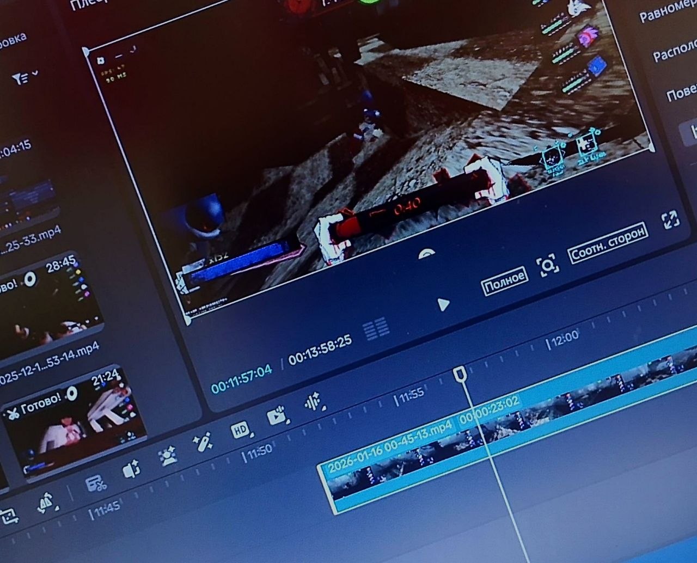Open the media filter and sort dropdown
This screenshot has height=563, width=697.
coord(25,77)
